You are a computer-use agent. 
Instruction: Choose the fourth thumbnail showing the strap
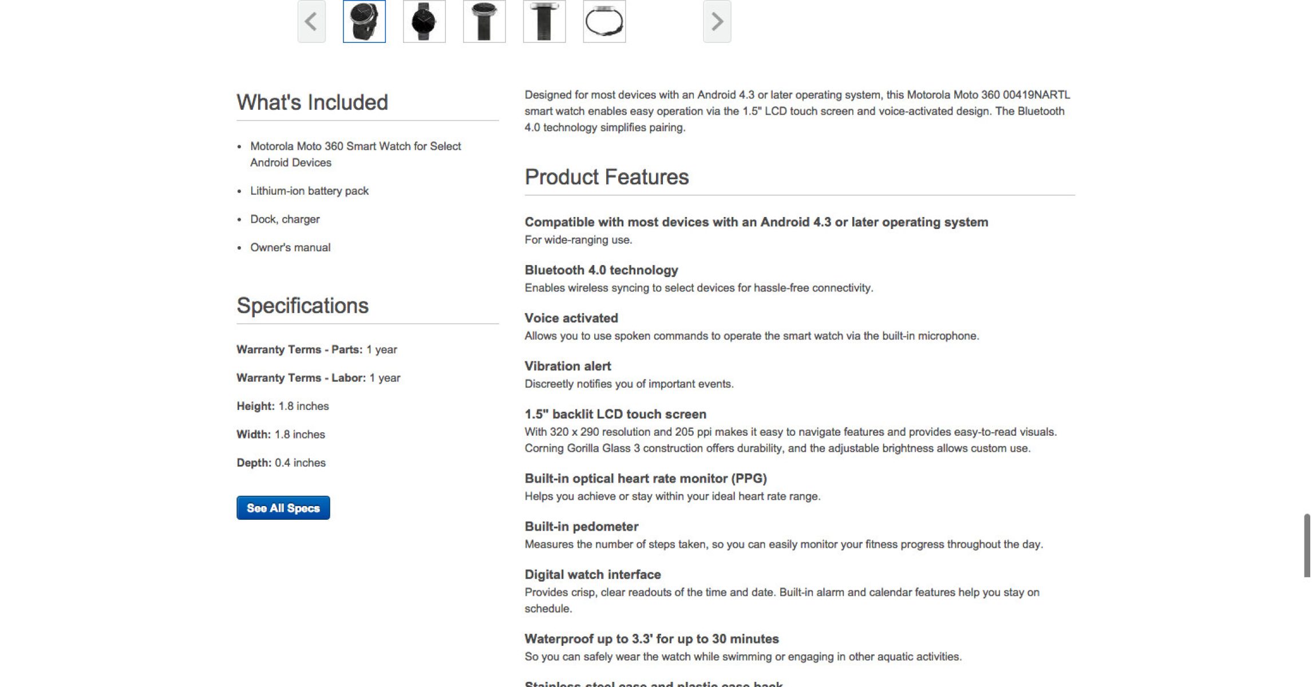point(544,22)
